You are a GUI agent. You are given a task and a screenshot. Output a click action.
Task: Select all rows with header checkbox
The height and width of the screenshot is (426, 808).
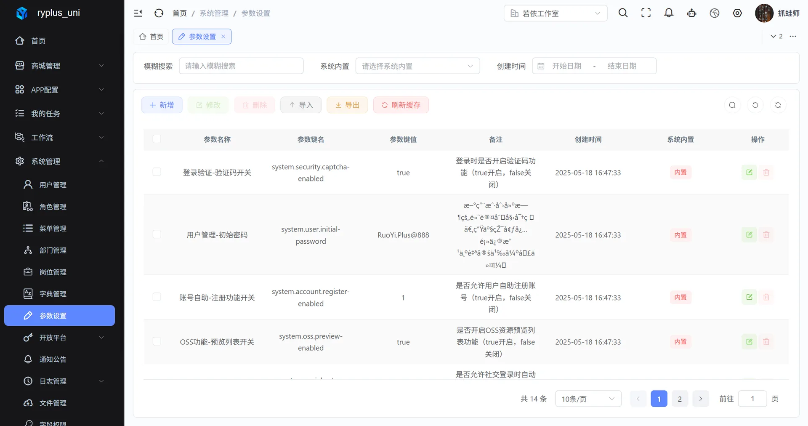pos(157,139)
